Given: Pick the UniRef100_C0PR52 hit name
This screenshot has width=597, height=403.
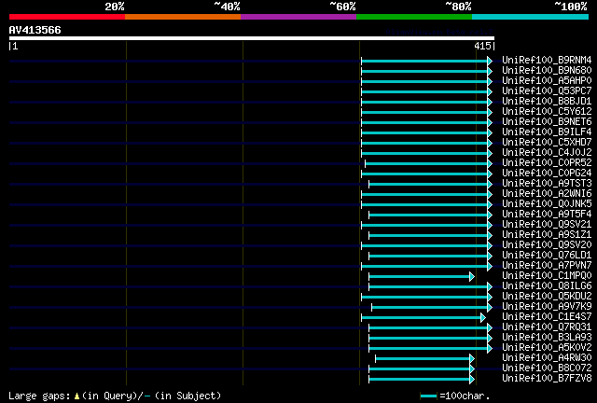Looking at the screenshot, I should (547, 163).
